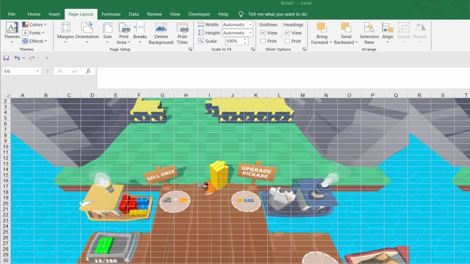
Task: Toggle Headings View checkbox
Action: click(287, 33)
